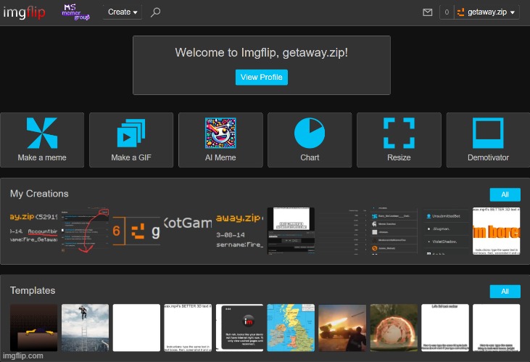Open the KotGam text creation thumbnail
This screenshot has height=362, width=530.
[x=188, y=231]
